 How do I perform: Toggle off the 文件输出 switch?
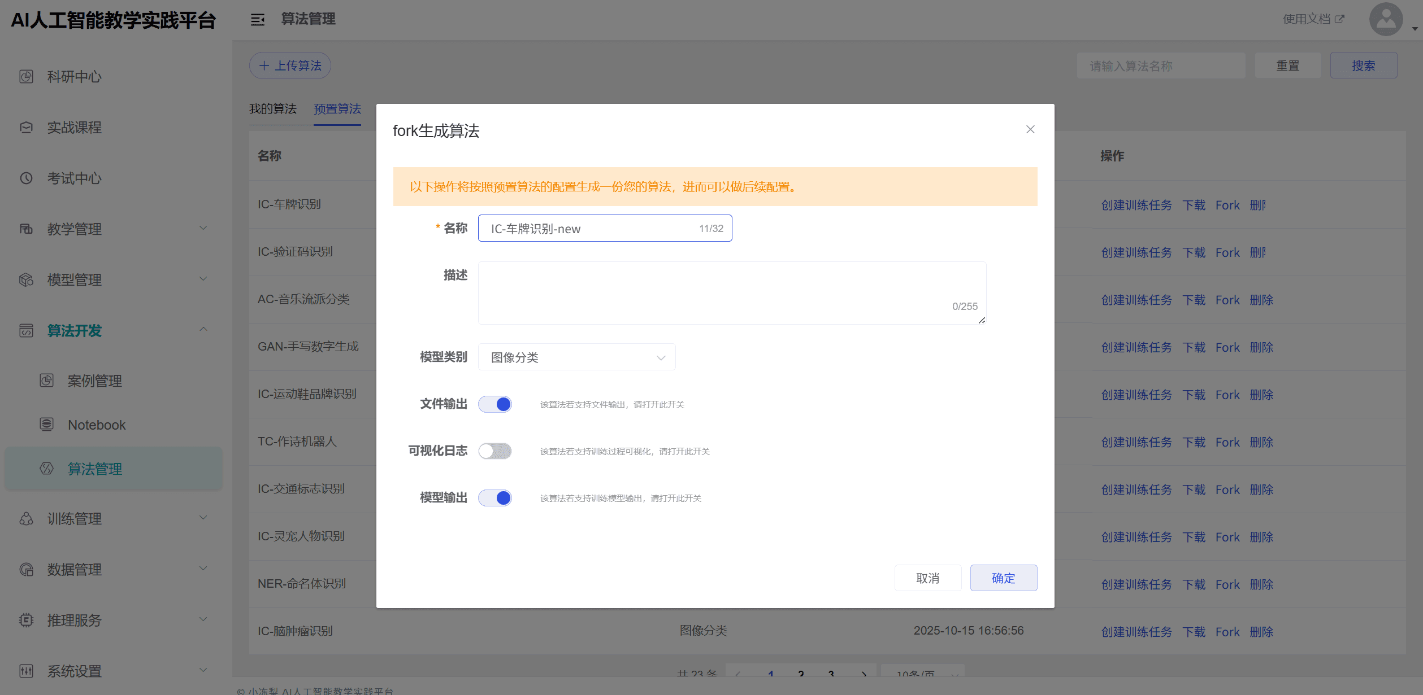(x=495, y=404)
